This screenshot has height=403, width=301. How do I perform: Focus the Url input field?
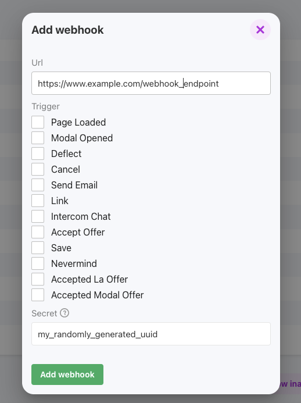[151, 83]
